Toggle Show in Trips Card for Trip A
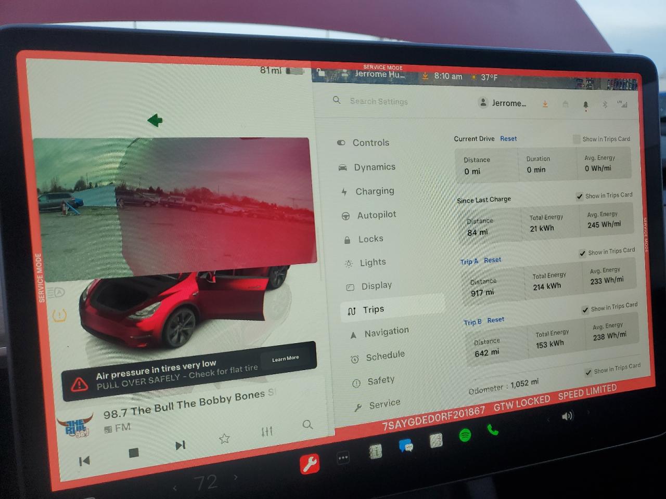The image size is (666, 499). tap(582, 253)
